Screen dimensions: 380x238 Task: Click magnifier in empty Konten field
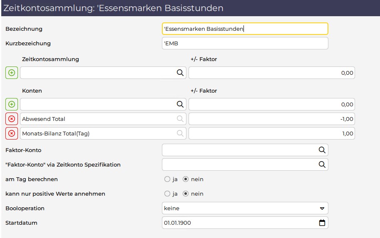(x=180, y=104)
